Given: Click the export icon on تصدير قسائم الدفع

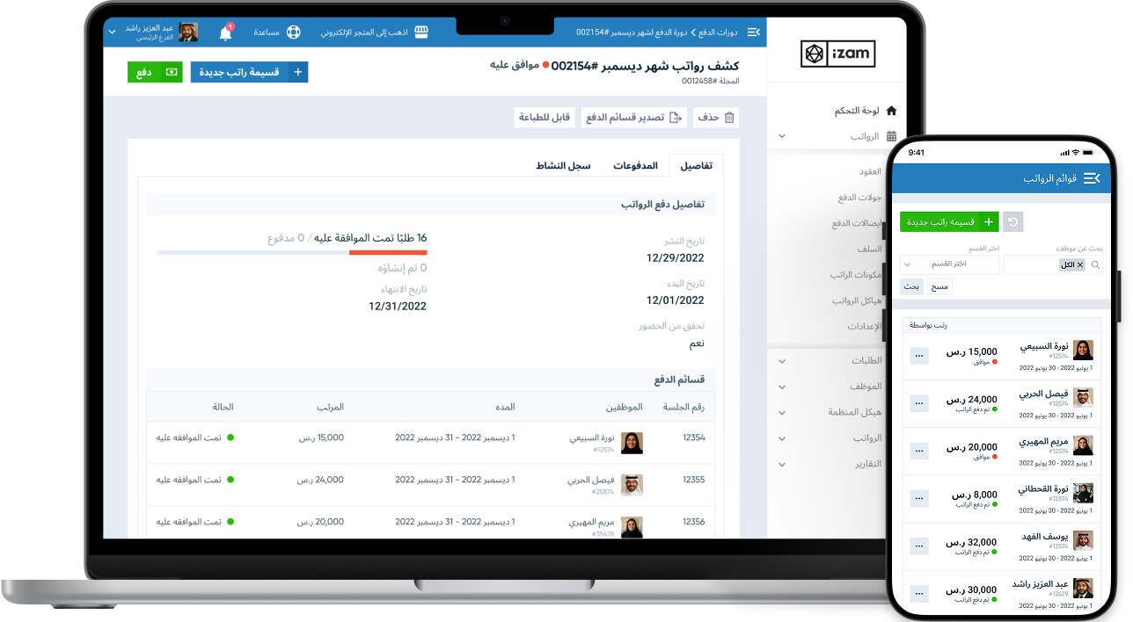Looking at the screenshot, I should pos(676,118).
